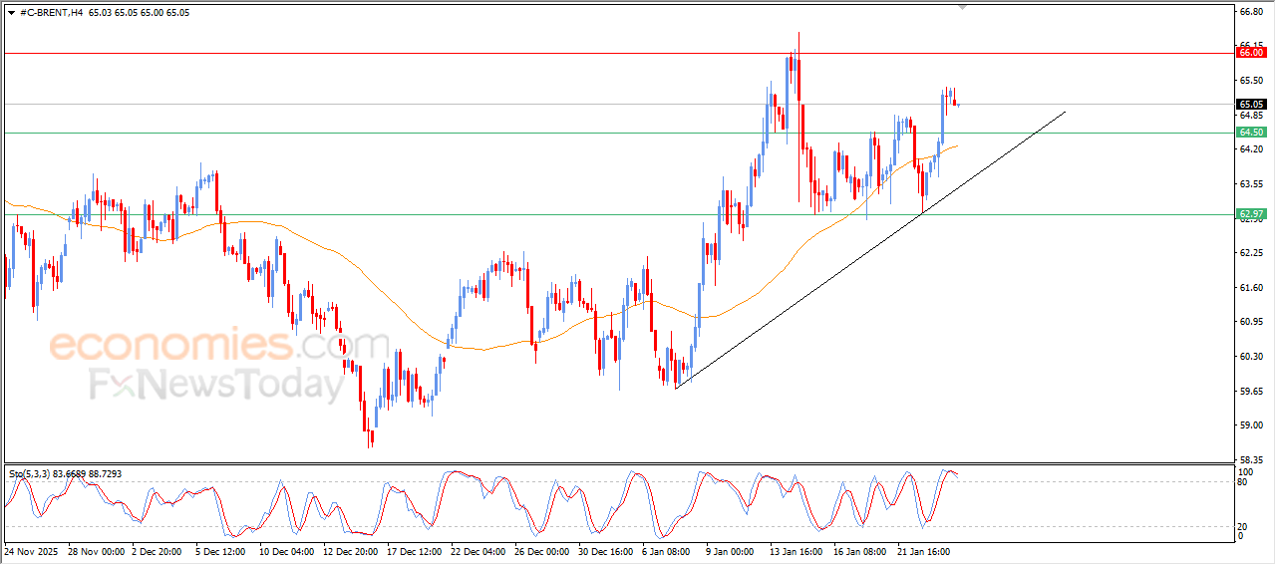
Task: Click the 22 Dec 04:00 time label
Action: (478, 551)
